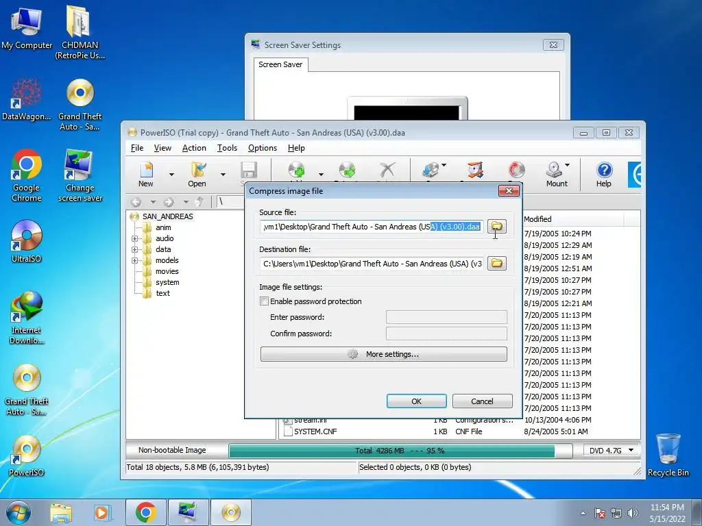
Task: Click the Extract disc toolbar icon
Action: pos(347,171)
